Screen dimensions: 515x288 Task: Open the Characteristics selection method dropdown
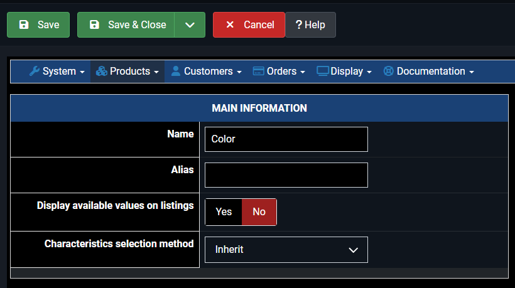tap(286, 250)
